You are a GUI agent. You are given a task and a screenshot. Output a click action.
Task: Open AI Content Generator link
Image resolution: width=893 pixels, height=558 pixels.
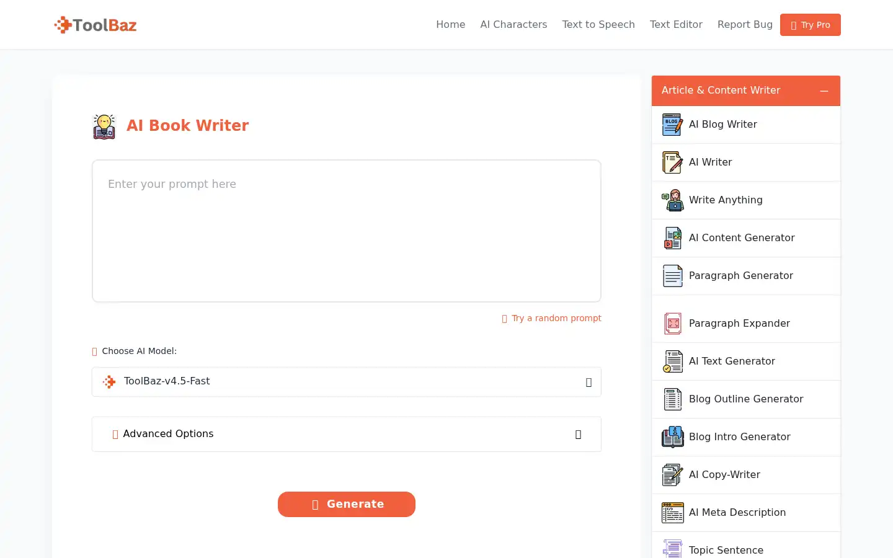click(x=746, y=238)
